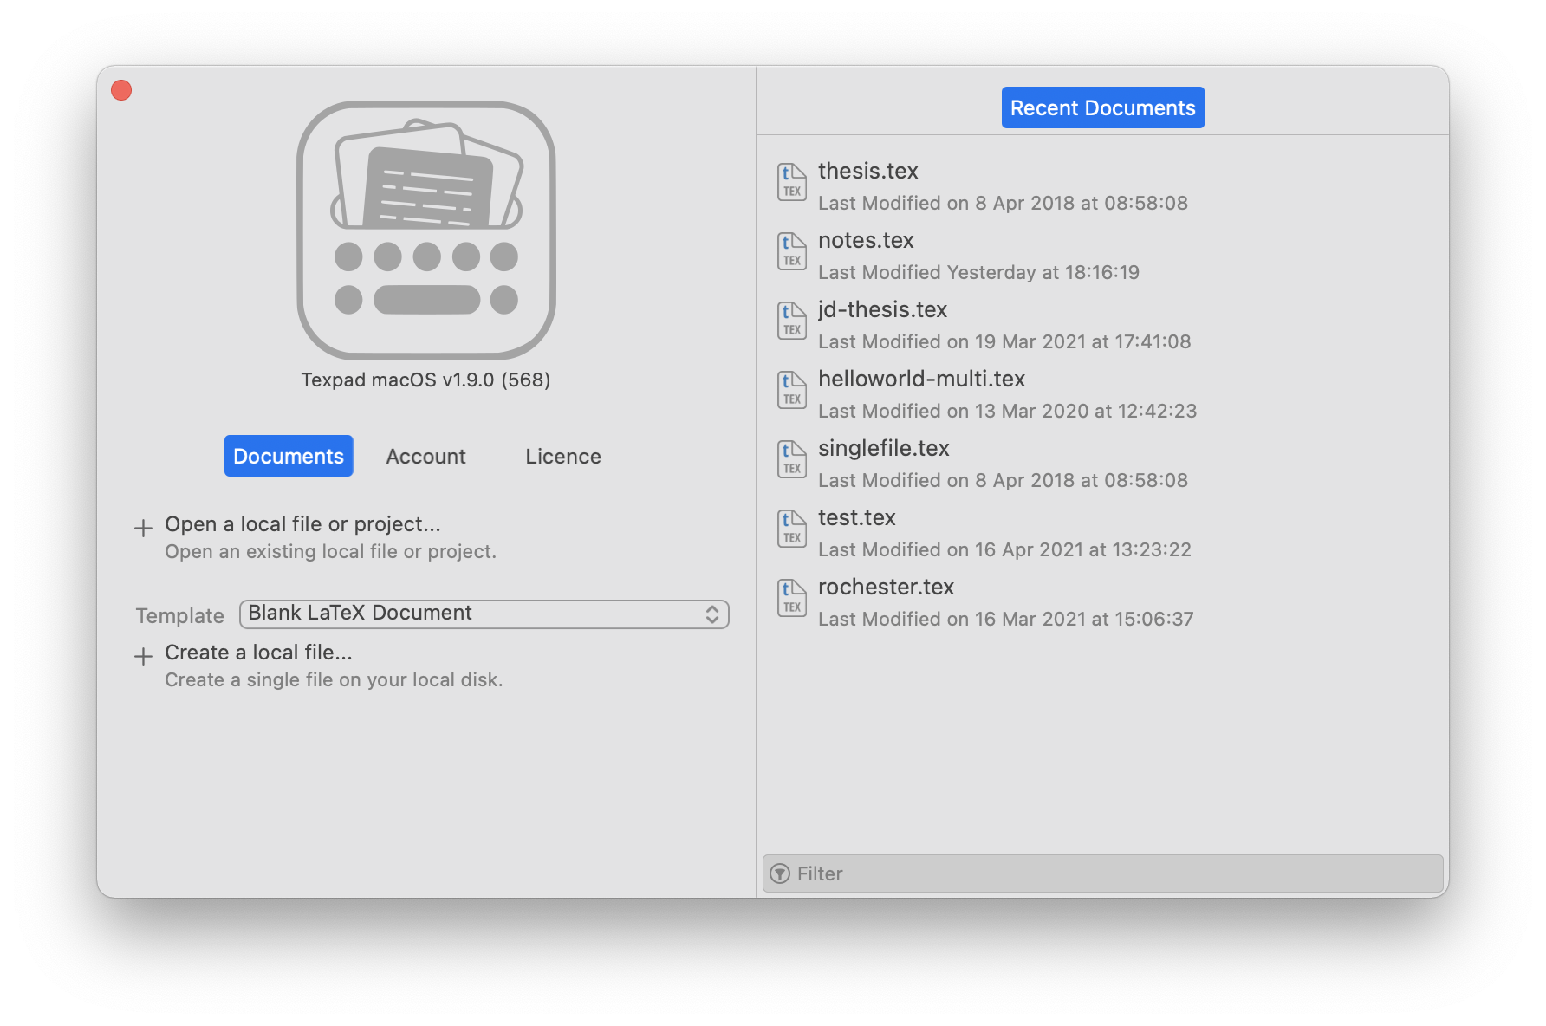
Task: Click the TeX file icon beside jd-thesis.tex
Action: point(791,321)
